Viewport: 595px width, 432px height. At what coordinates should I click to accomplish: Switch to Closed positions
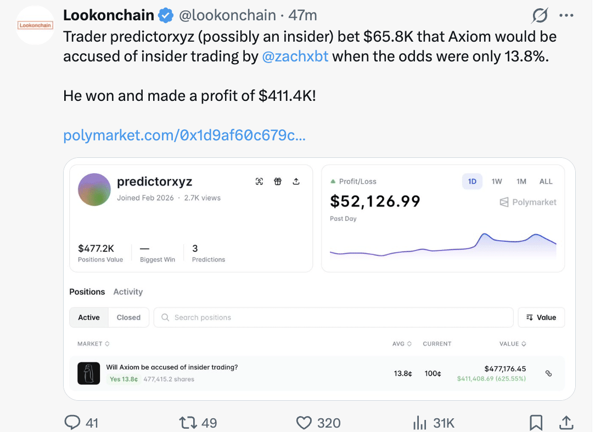tap(128, 317)
